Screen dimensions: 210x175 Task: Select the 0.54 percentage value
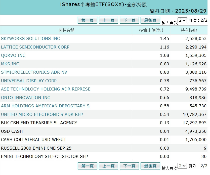pyautogui.click(x=164, y=115)
